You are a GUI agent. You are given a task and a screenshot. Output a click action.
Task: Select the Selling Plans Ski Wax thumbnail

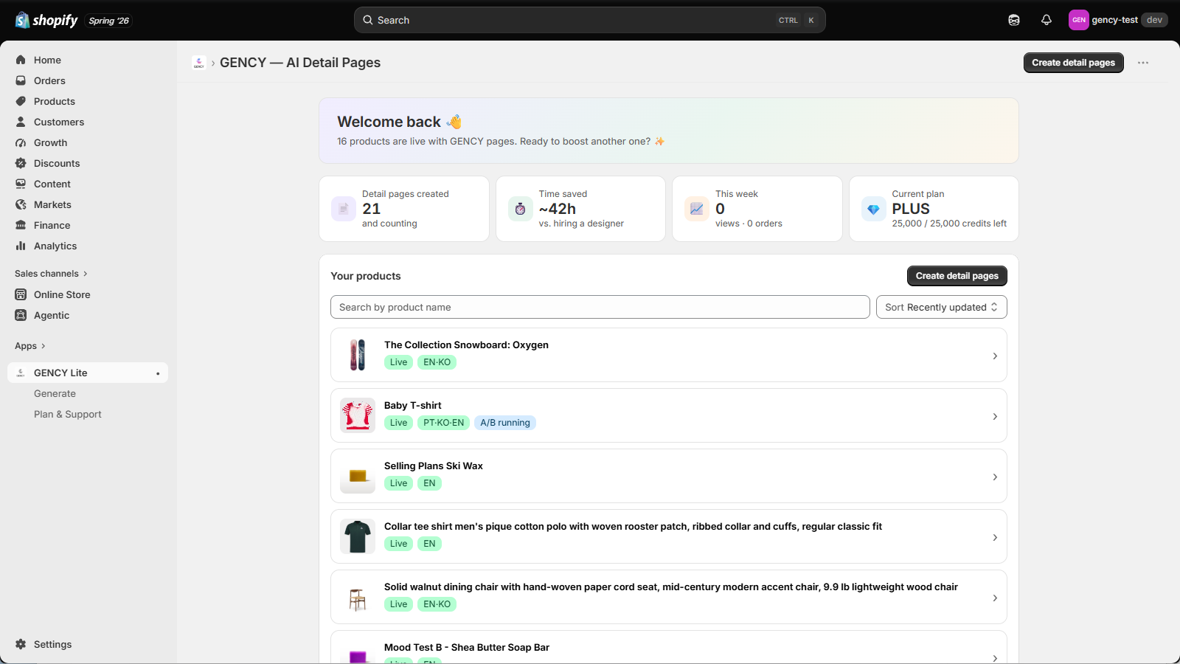(358, 476)
